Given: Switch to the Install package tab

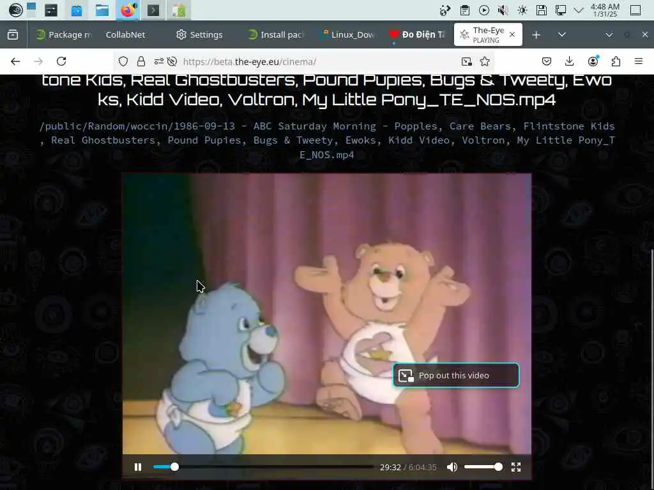Looking at the screenshot, I should tap(275, 34).
